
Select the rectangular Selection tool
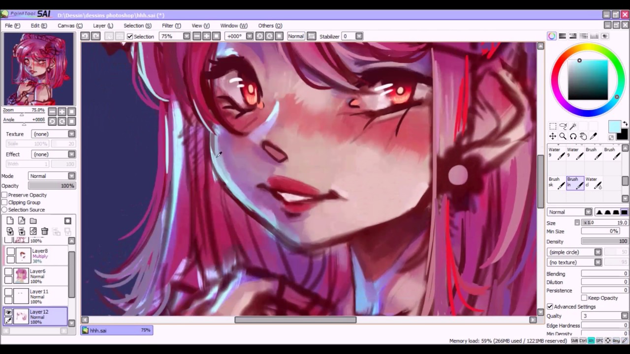[x=553, y=126]
